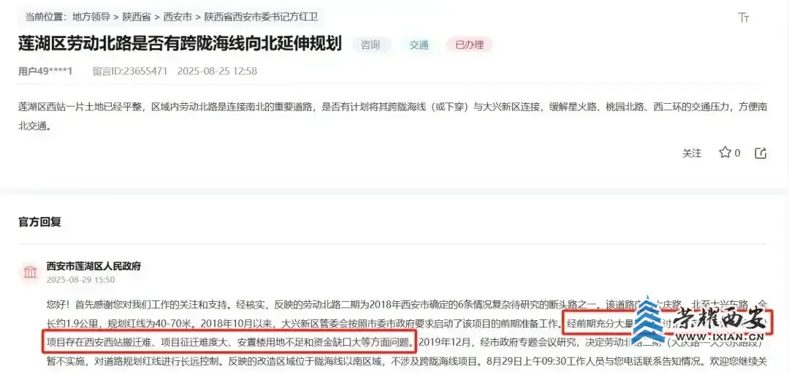Click the 留言ID:23655471 text
This screenshot has width=789, height=372.
130,71
